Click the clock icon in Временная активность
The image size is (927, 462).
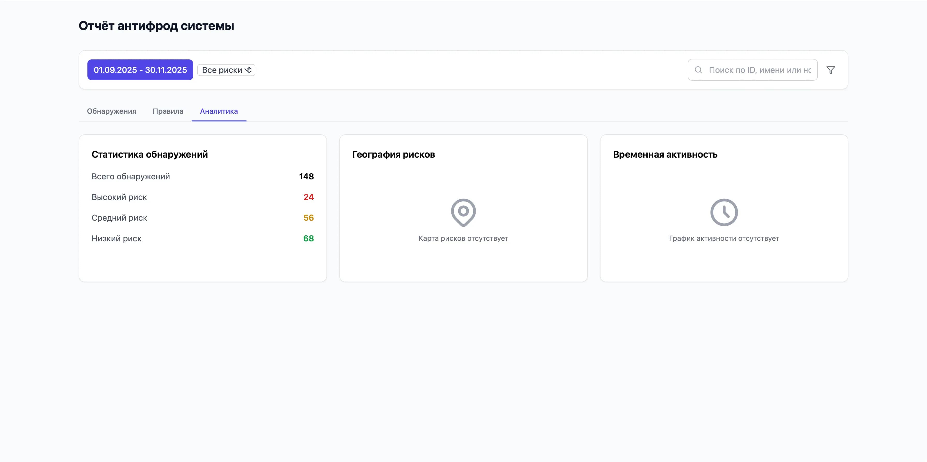tap(724, 212)
